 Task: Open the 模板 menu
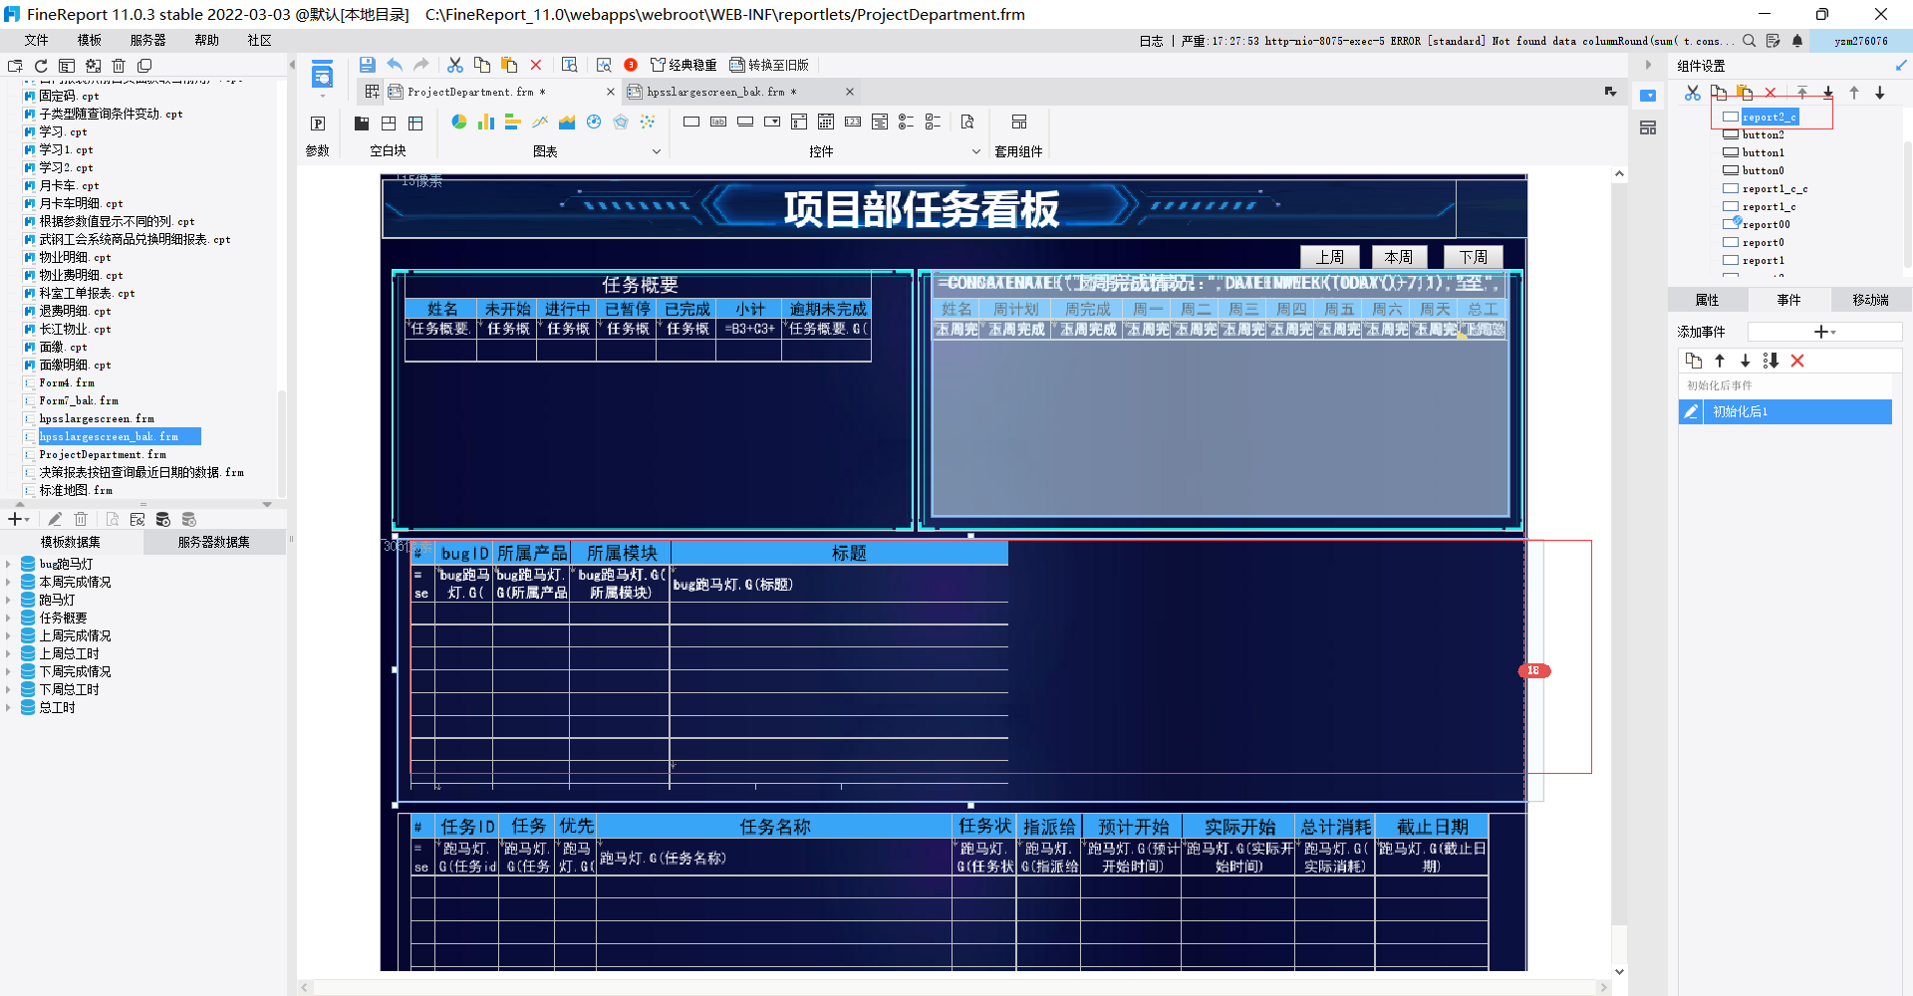[x=90, y=40]
